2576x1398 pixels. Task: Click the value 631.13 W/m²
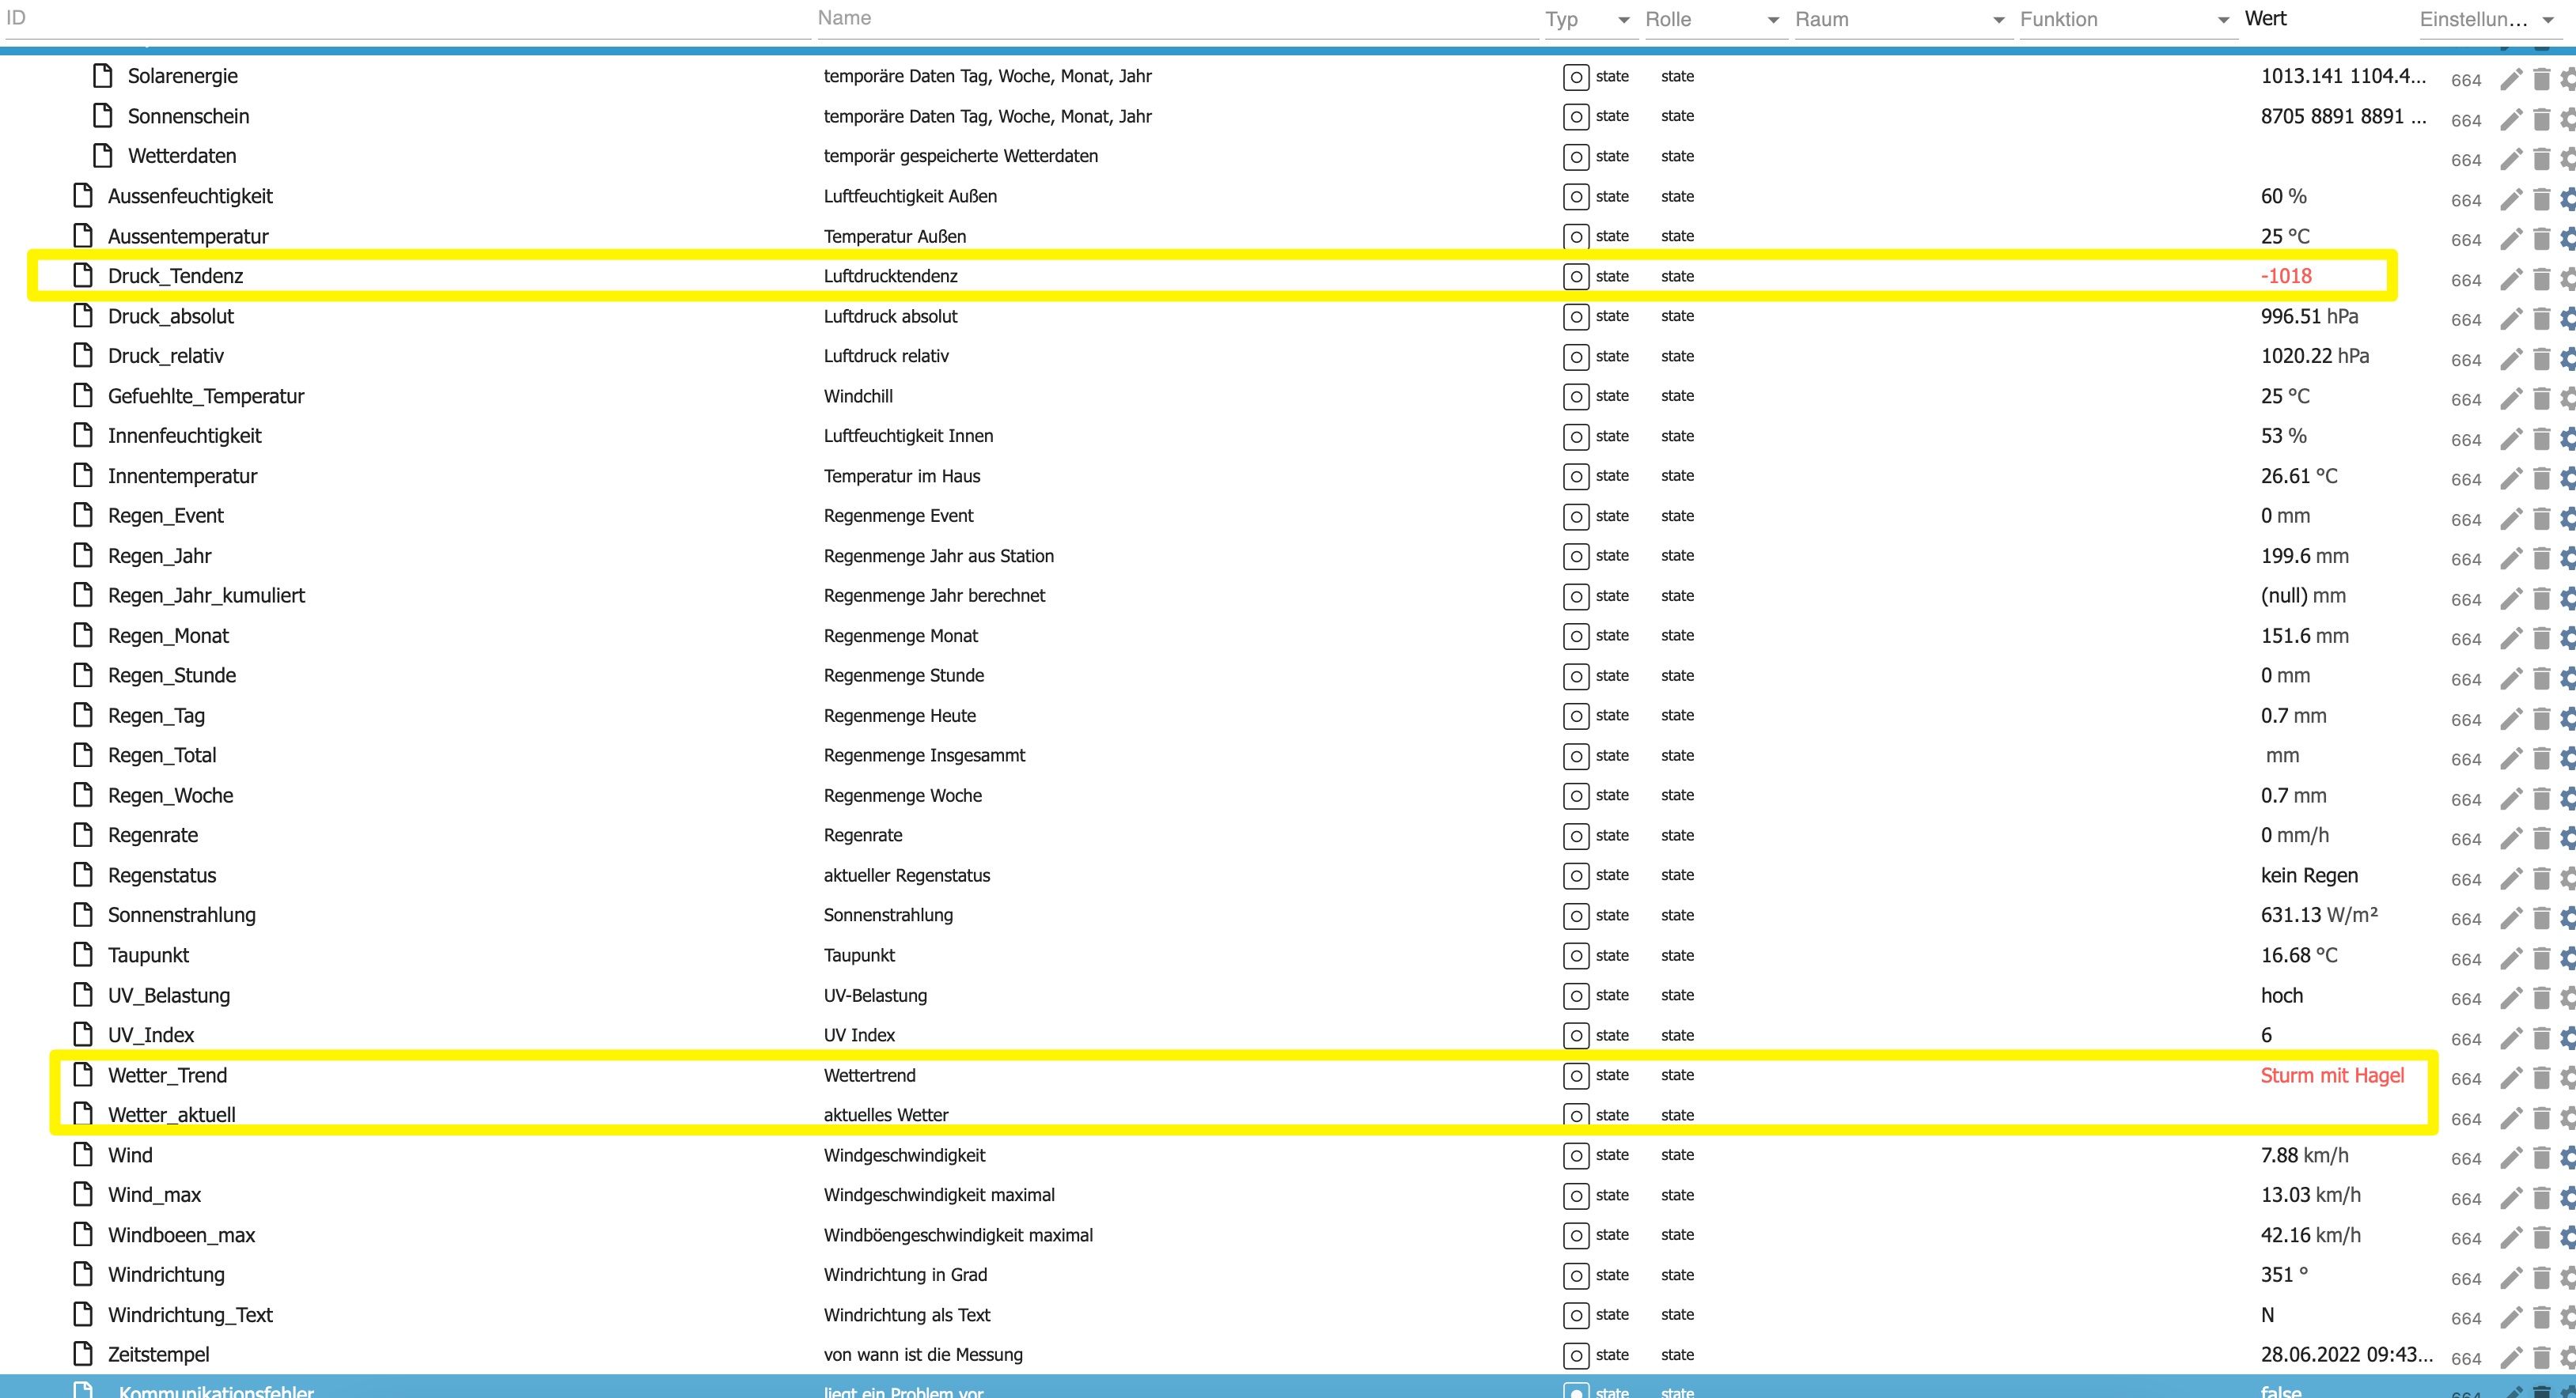[2319, 914]
